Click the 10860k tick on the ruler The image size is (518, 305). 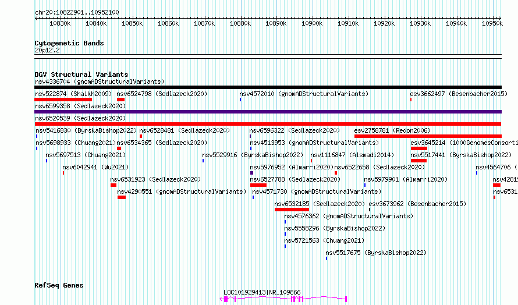coord(168,23)
